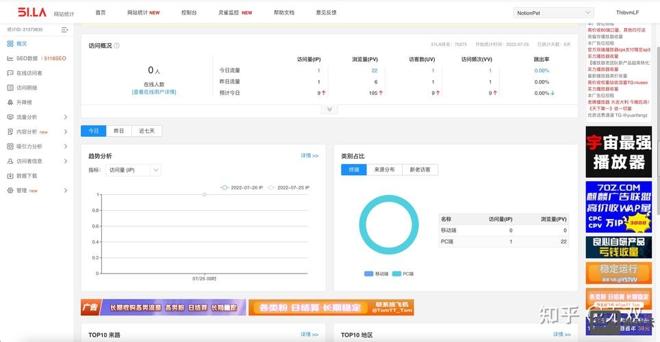This screenshot has width=660, height=342.
Task: Expand the 管理 submenu chevron
Action: (66, 191)
